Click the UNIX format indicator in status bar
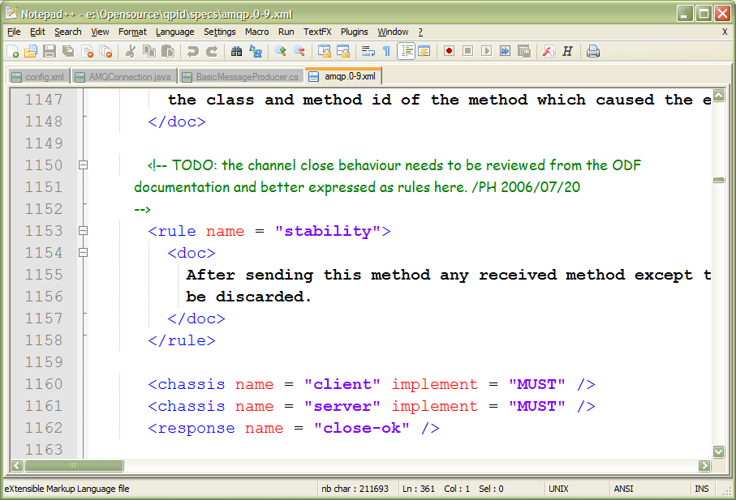This screenshot has width=736, height=500. (560, 489)
